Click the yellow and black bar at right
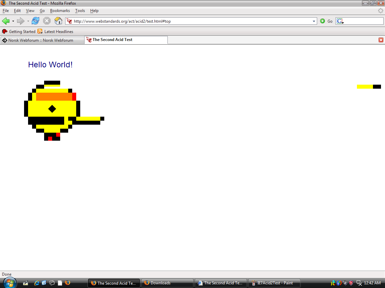385x288 pixels. click(x=369, y=86)
